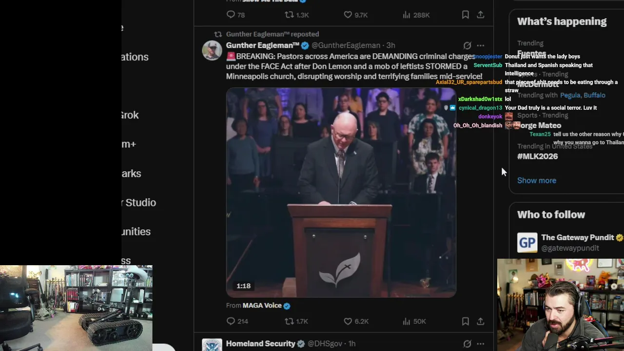The width and height of the screenshot is (624, 351).
Task: Select chat username Texan25
Action: tap(540, 134)
